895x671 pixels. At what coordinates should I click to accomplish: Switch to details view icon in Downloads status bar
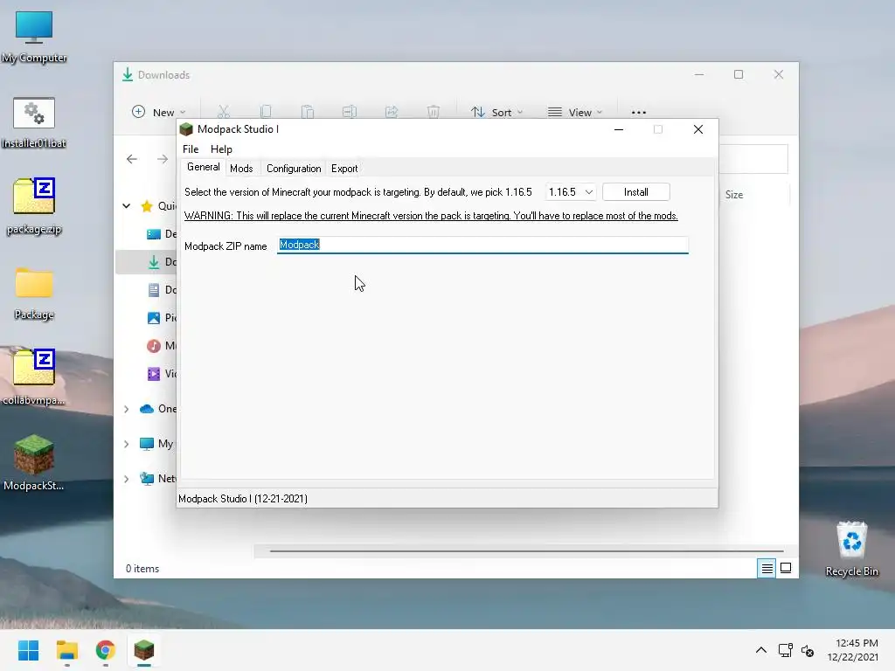tap(767, 568)
